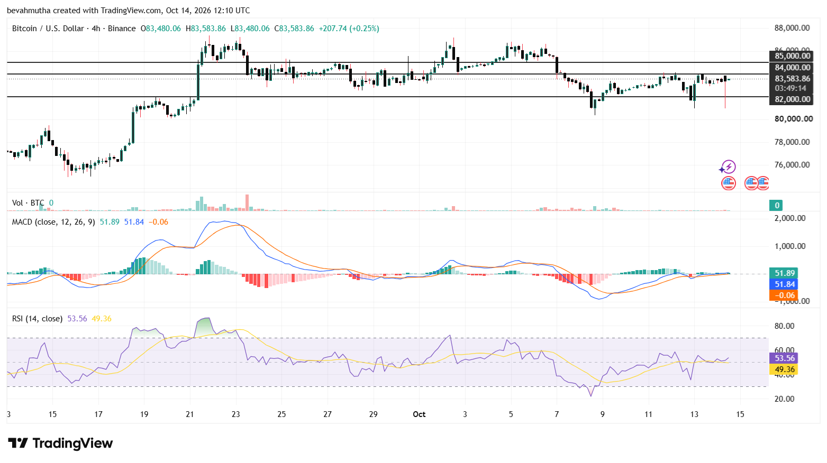Click the RSI legend value 53.56

(77, 319)
